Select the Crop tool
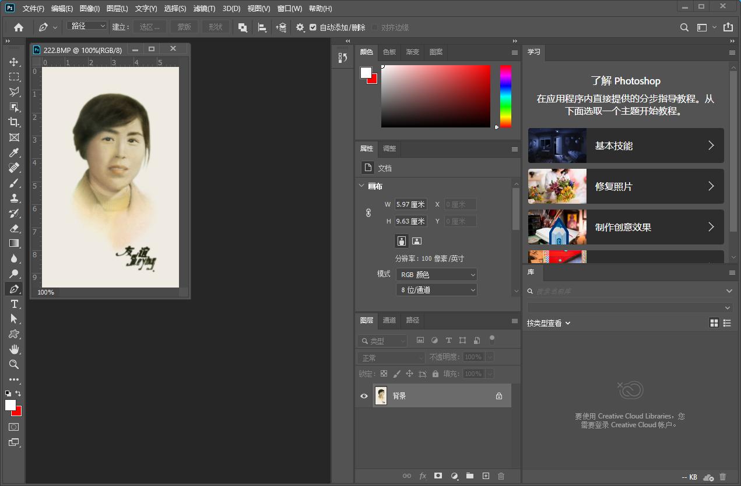This screenshot has height=486, width=741. point(14,122)
